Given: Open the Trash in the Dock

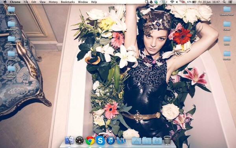Looking at the screenshot, I should point(168,140).
